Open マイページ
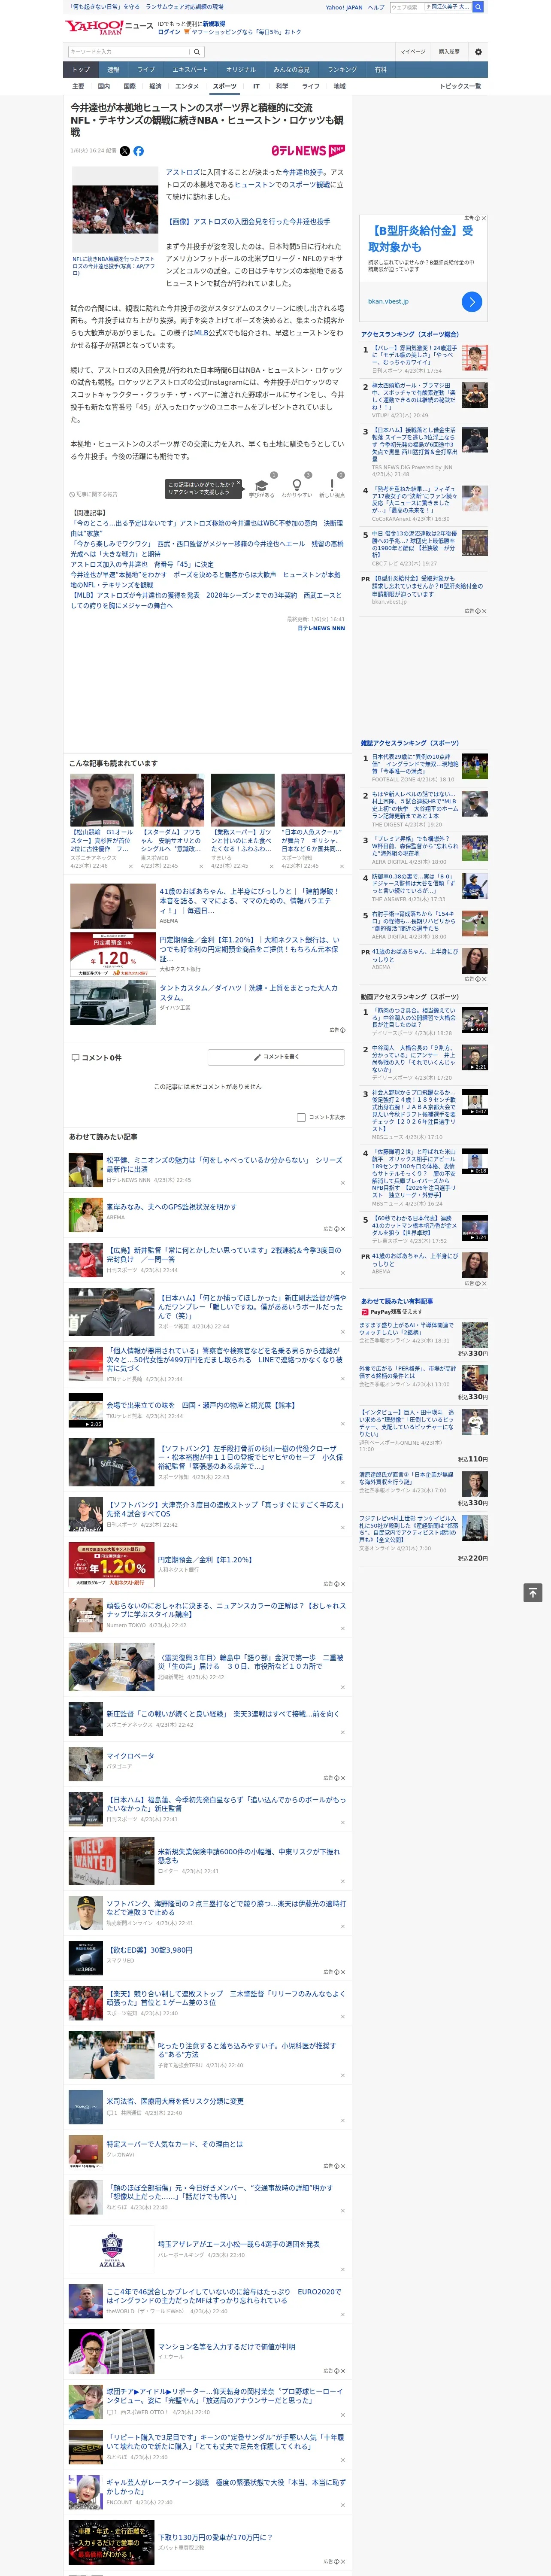This screenshot has height=2576, width=551. [x=412, y=52]
